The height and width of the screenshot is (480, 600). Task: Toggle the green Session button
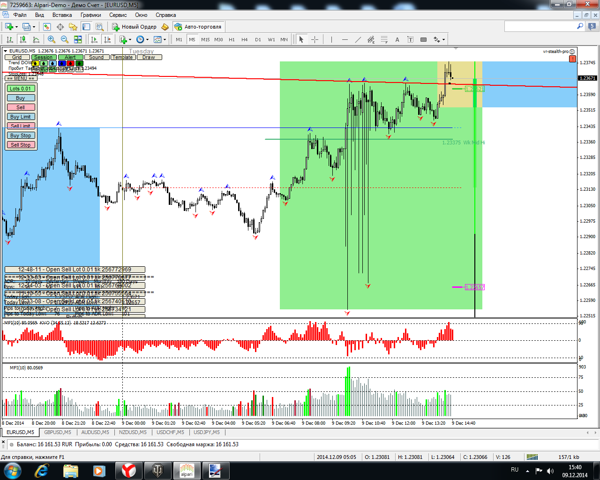click(44, 57)
